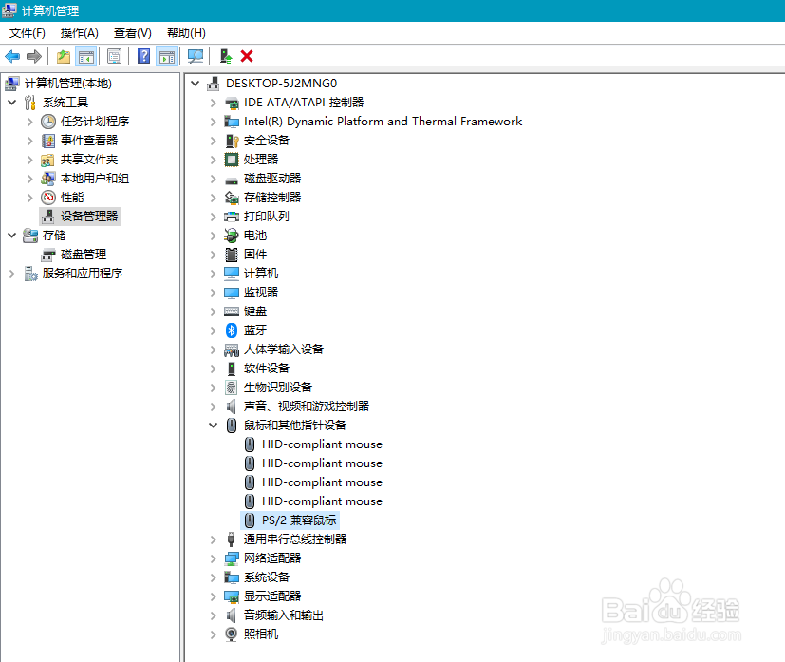Screen dimensions: 785x662
Task: Expand the 声音、视频和游戏控制器 category
Action: [214, 407]
